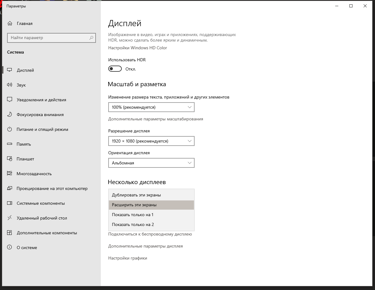Select Показать только на 2 option
Screen dimensions: 375x290
[x=151, y=224]
